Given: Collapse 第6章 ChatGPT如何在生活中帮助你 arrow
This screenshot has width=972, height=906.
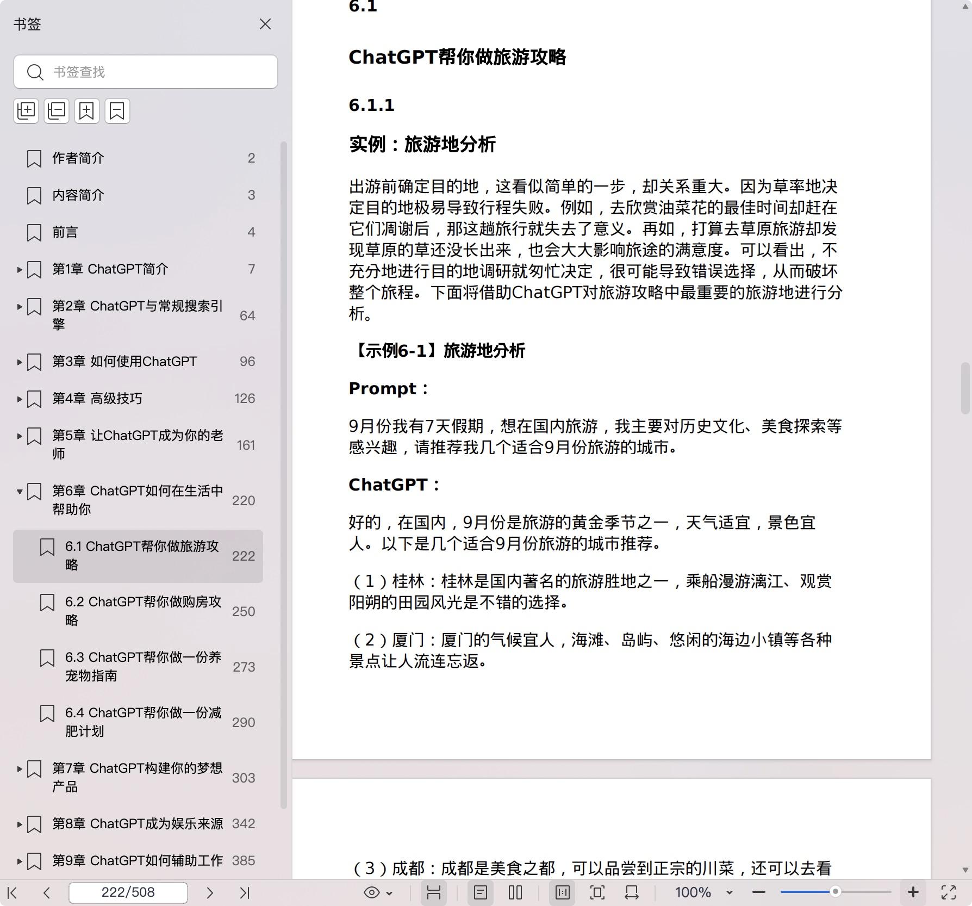Looking at the screenshot, I should point(20,491).
